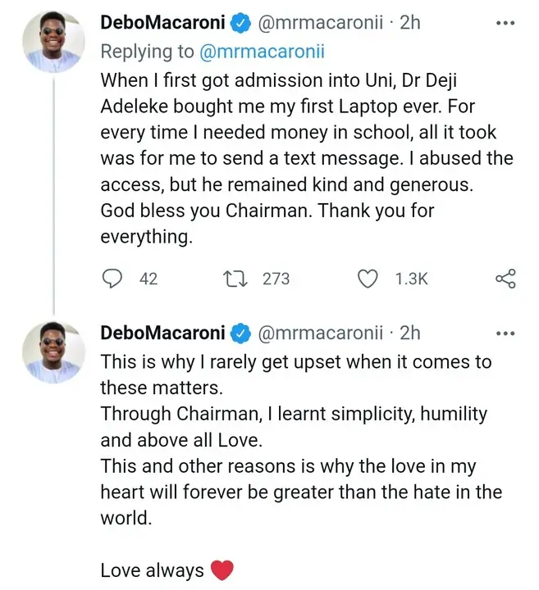Open the first tweet's three-dot more menu
Viewport: 539px width, 590px height.
[x=505, y=23]
